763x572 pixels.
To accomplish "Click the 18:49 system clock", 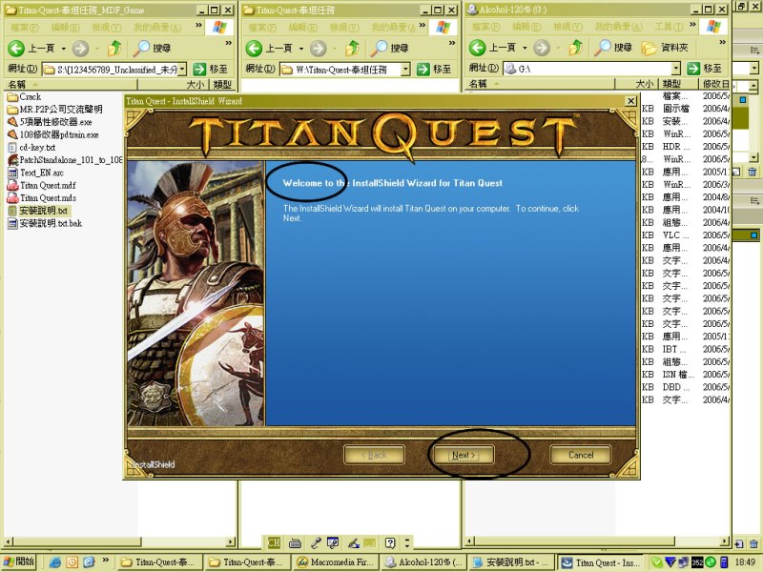I will pyautogui.click(x=745, y=562).
